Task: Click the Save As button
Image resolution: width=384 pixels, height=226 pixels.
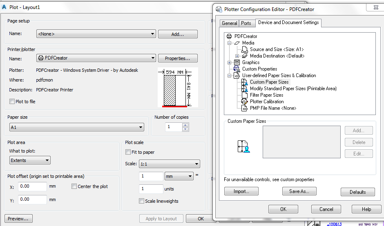Action: click(x=299, y=191)
